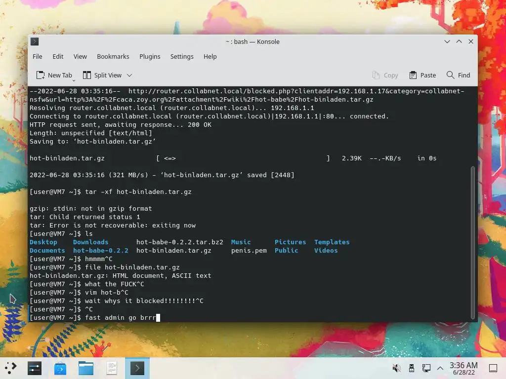Expand the Split View dropdown chevron

click(129, 76)
